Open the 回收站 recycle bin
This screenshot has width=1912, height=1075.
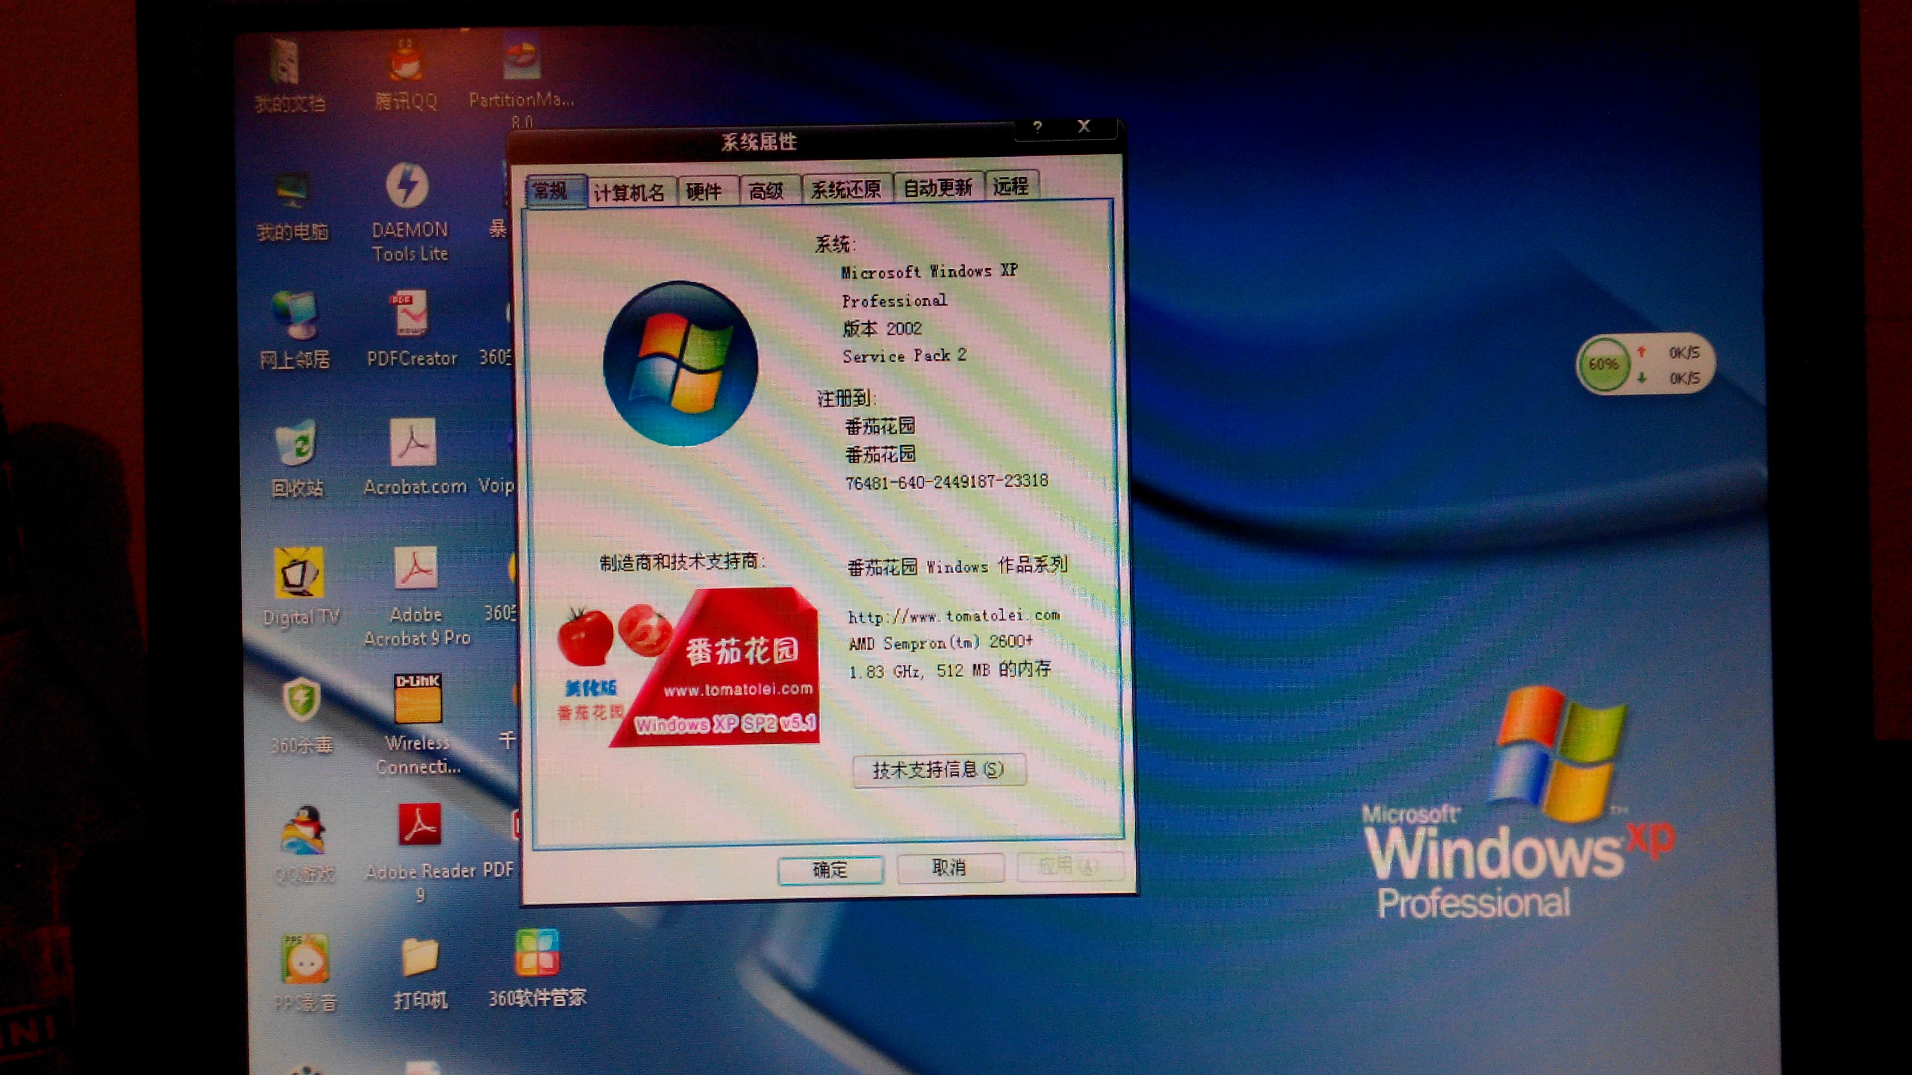point(297,458)
